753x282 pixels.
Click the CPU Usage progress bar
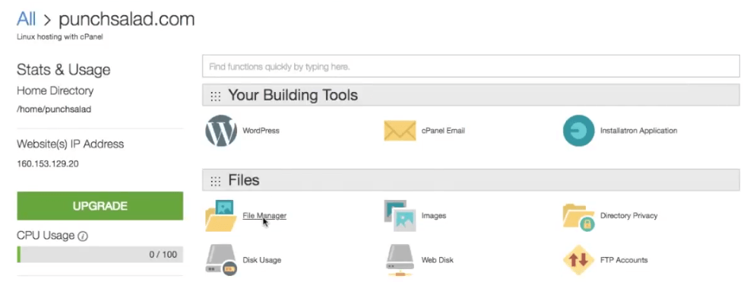100,255
